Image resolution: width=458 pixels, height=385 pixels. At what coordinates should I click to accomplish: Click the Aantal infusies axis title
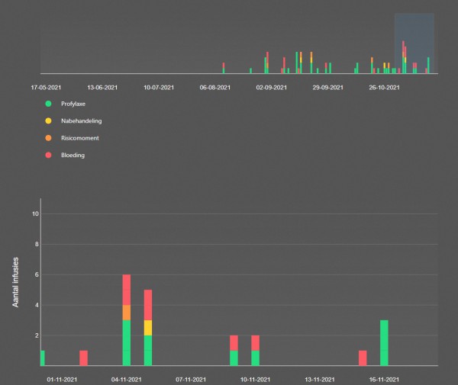click(x=17, y=282)
